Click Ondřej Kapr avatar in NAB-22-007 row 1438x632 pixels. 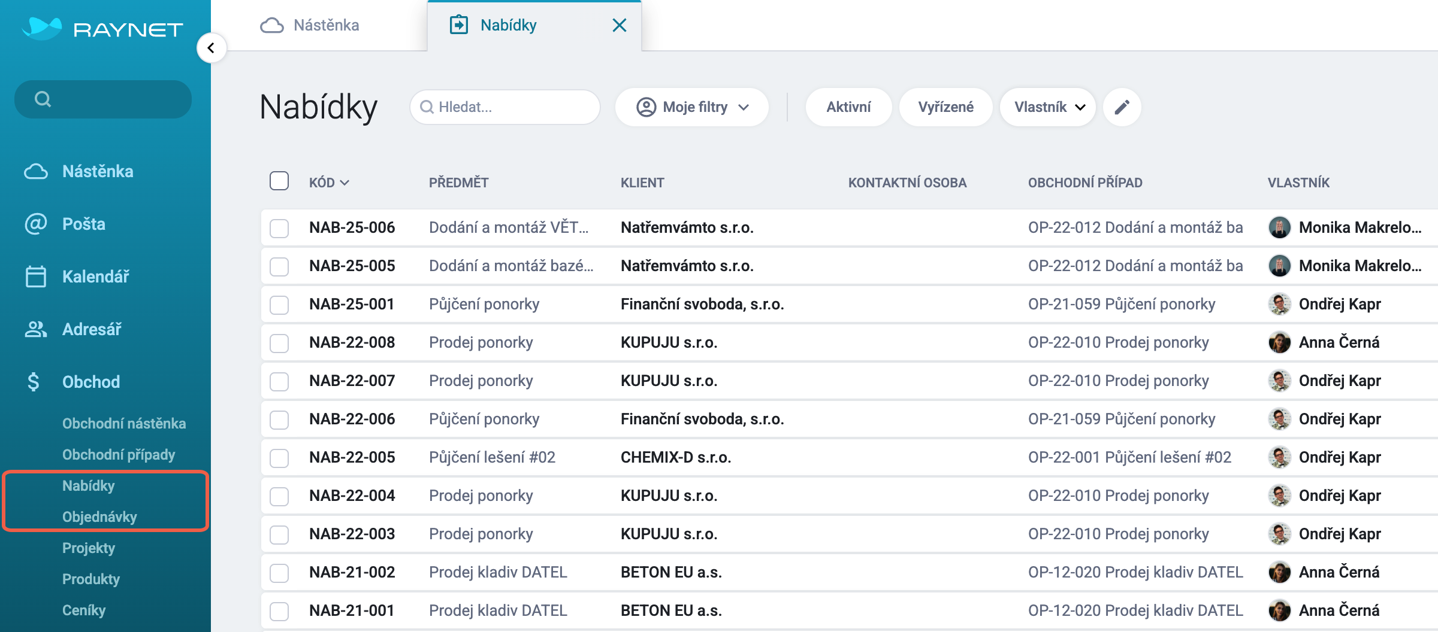(1280, 381)
